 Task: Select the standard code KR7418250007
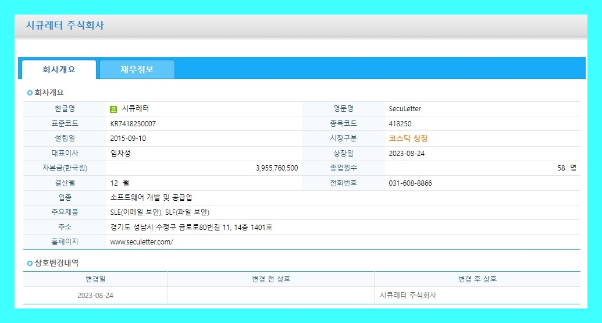[133, 123]
